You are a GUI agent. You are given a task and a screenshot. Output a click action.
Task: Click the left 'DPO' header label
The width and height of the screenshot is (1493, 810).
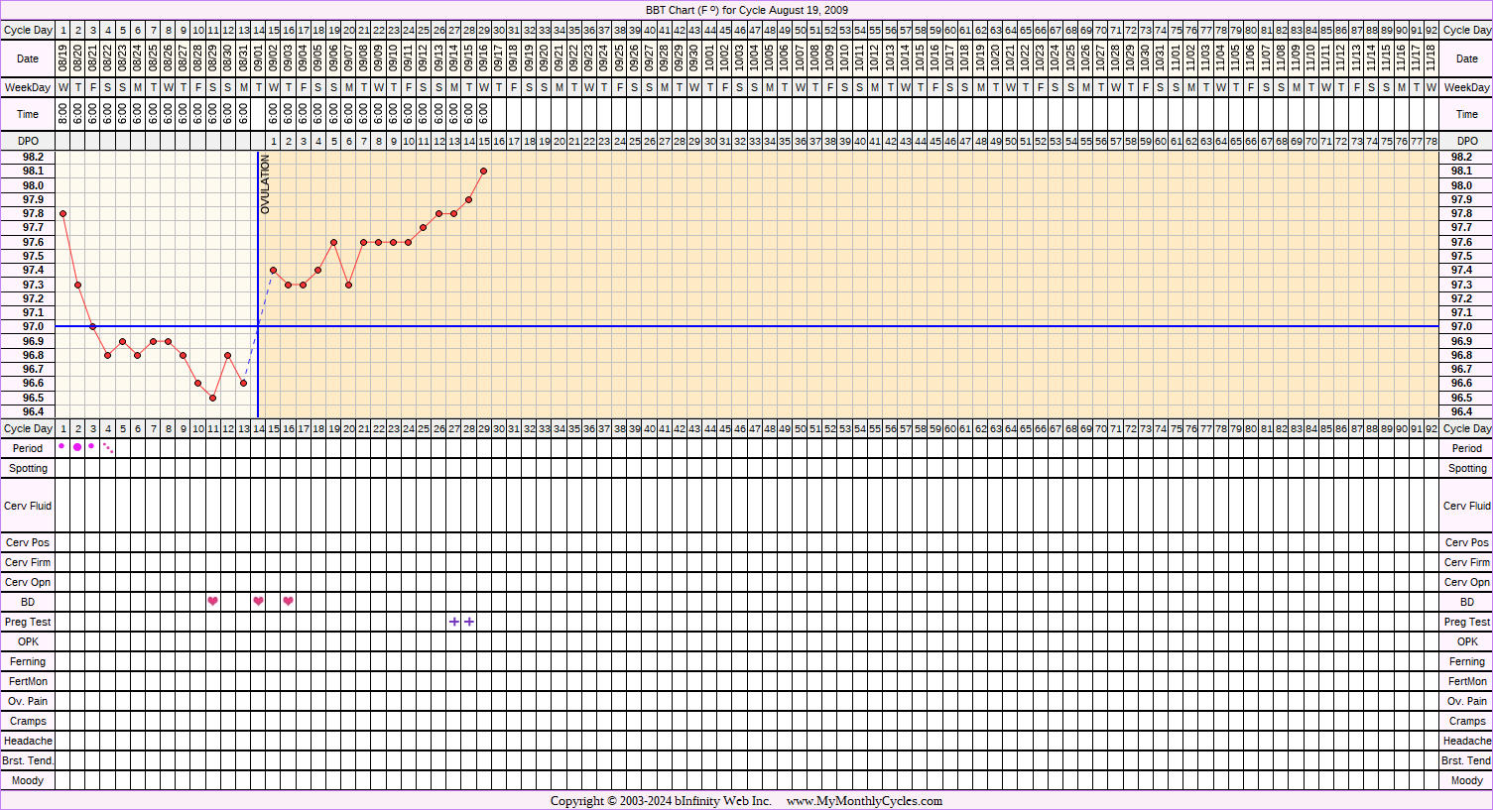(28, 141)
